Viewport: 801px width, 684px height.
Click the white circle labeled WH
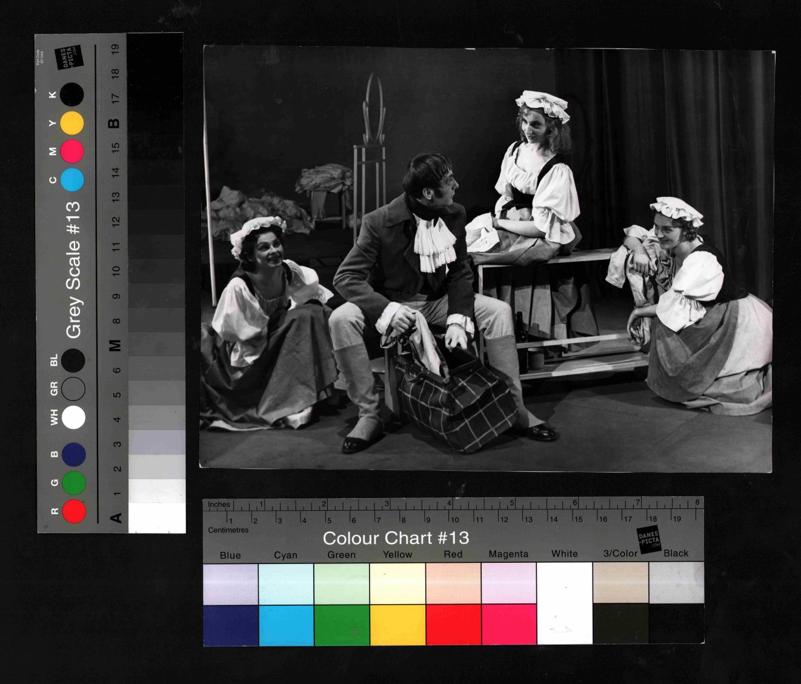coord(74,417)
